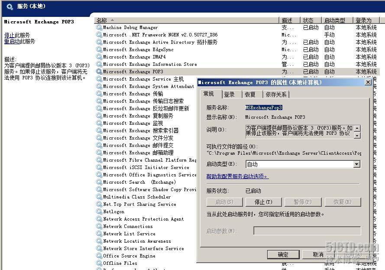Click the Services gear icon in the header
Screen dimensions: 385x270
pyautogui.click(x=10, y=7)
